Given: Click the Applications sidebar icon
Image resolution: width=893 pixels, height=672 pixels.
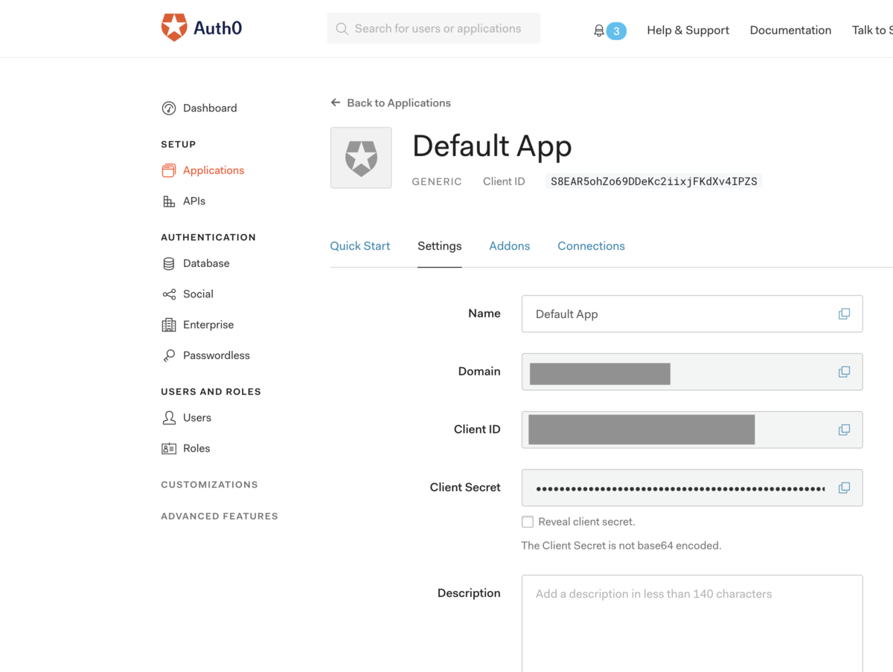Looking at the screenshot, I should click(169, 171).
